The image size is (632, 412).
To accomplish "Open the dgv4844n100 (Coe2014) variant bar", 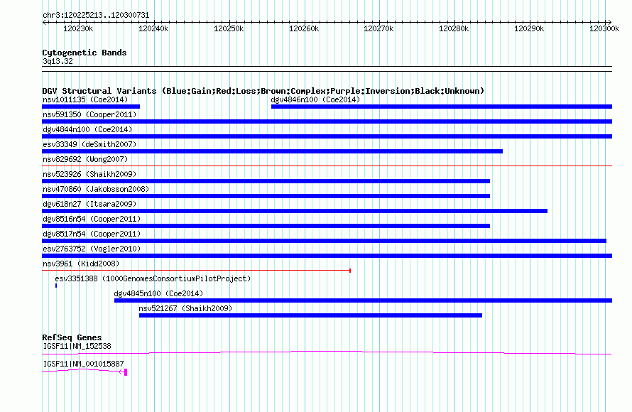I will (x=327, y=136).
